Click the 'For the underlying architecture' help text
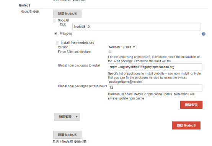 click(154, 59)
